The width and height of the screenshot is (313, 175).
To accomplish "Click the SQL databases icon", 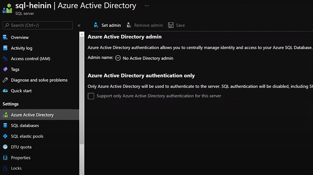I will tap(5, 126).
